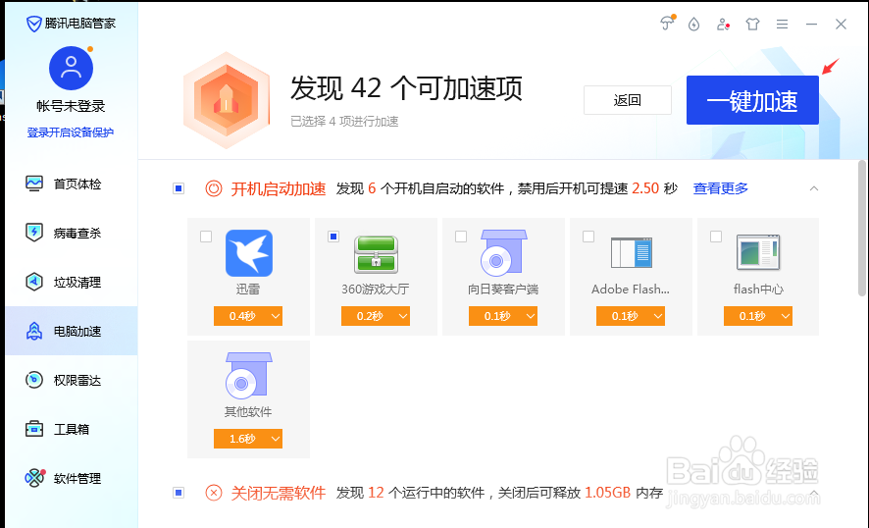This screenshot has width=869, height=528.
Task: Select 电脑加速 in sidebar
Action: tap(72, 331)
